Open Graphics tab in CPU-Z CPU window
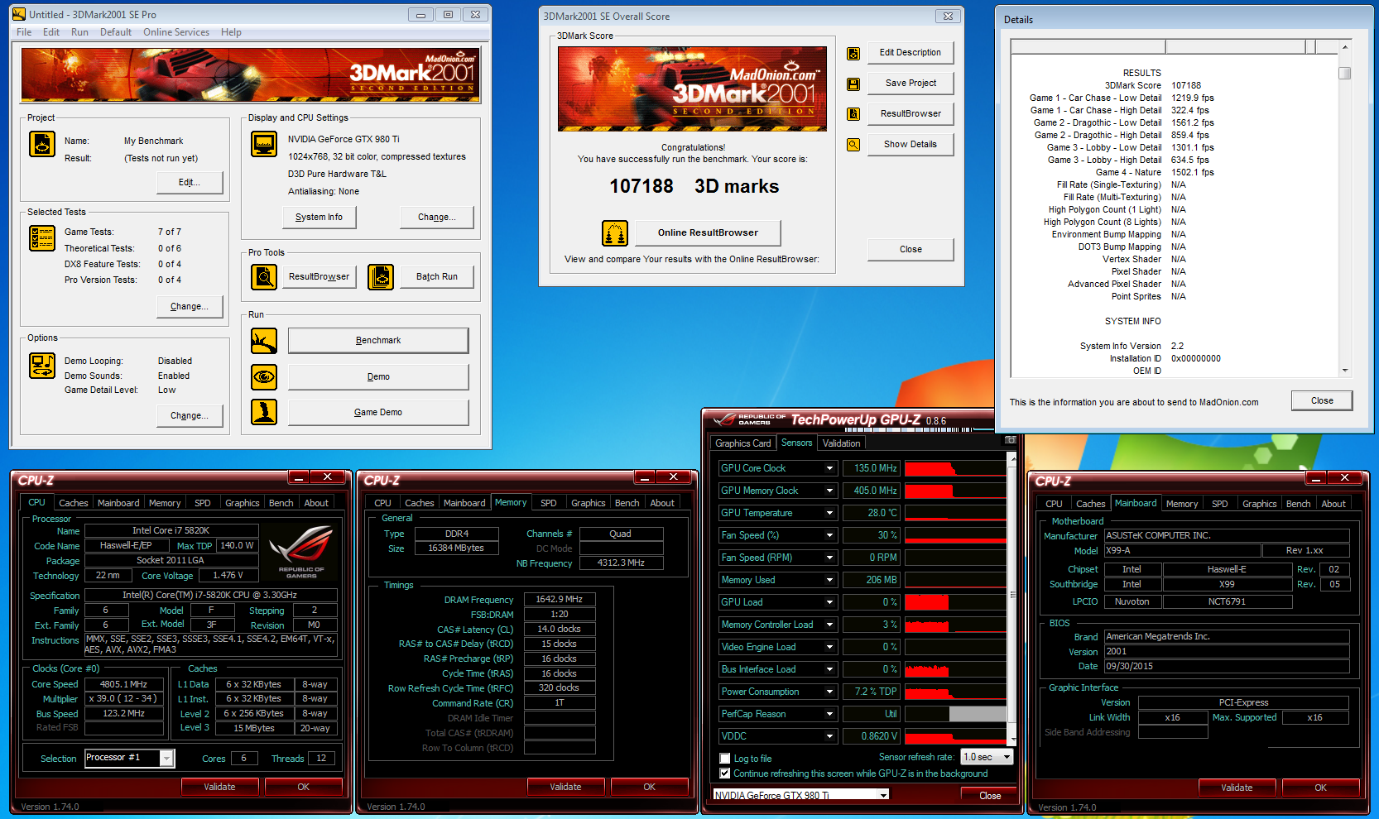The width and height of the screenshot is (1379, 819). click(x=243, y=503)
